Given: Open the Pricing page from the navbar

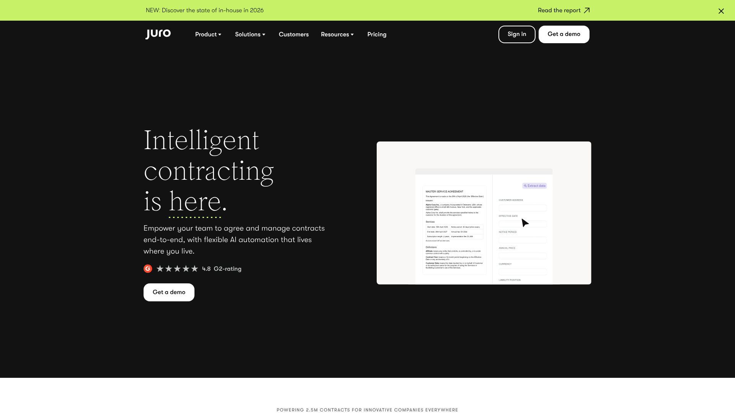Looking at the screenshot, I should (x=377, y=34).
